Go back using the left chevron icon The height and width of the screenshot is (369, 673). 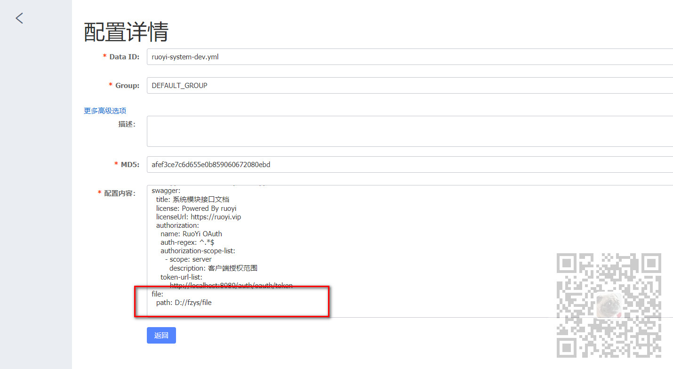tap(19, 18)
